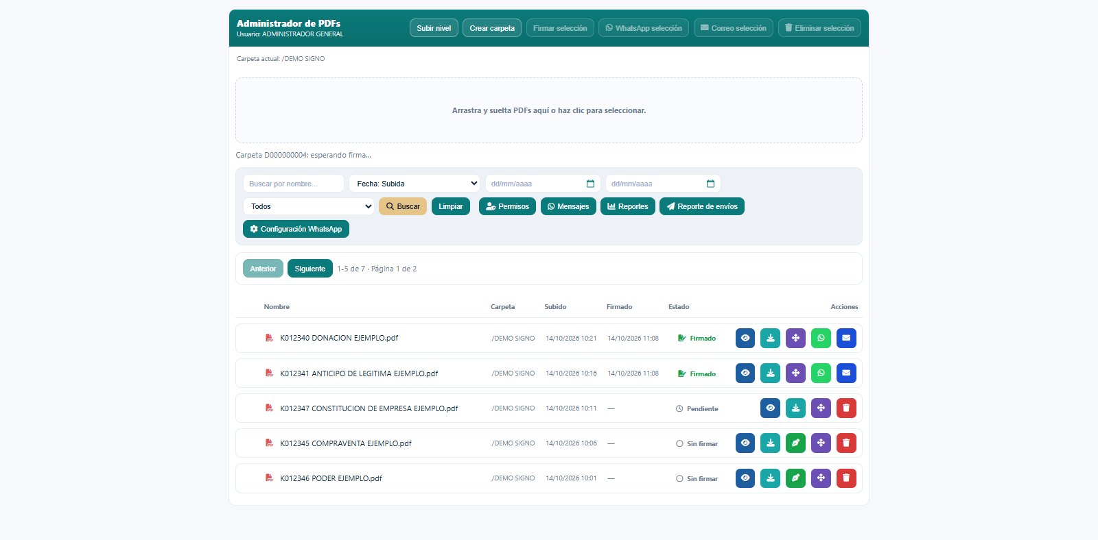The width and height of the screenshot is (1098, 540).
Task: Email K012340 DONACION EJEMPLO.pdf with envelope icon
Action: point(846,338)
